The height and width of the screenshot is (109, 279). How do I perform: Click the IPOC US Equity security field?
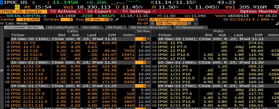(x=24, y=11)
